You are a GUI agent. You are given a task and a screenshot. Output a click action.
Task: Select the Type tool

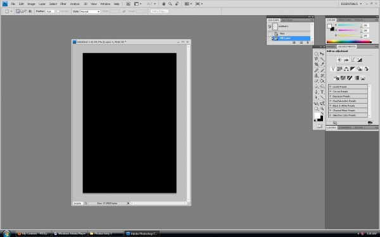click(322, 92)
